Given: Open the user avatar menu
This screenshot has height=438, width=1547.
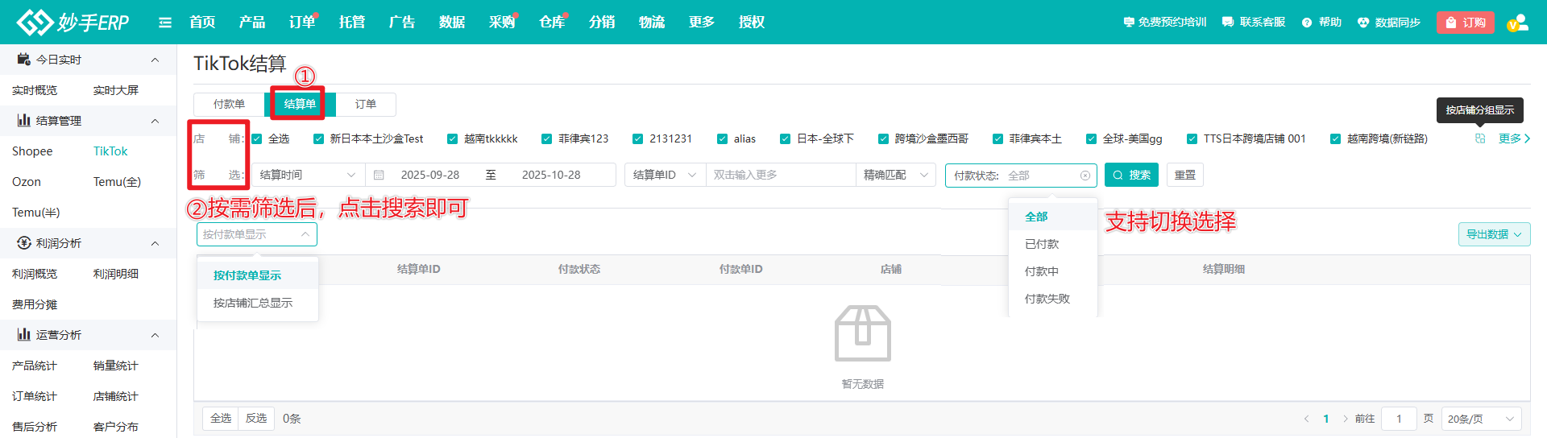Looking at the screenshot, I should [x=1517, y=23].
